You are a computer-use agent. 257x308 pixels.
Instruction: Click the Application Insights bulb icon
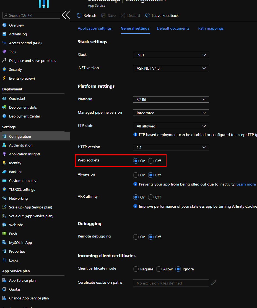tap(4, 154)
